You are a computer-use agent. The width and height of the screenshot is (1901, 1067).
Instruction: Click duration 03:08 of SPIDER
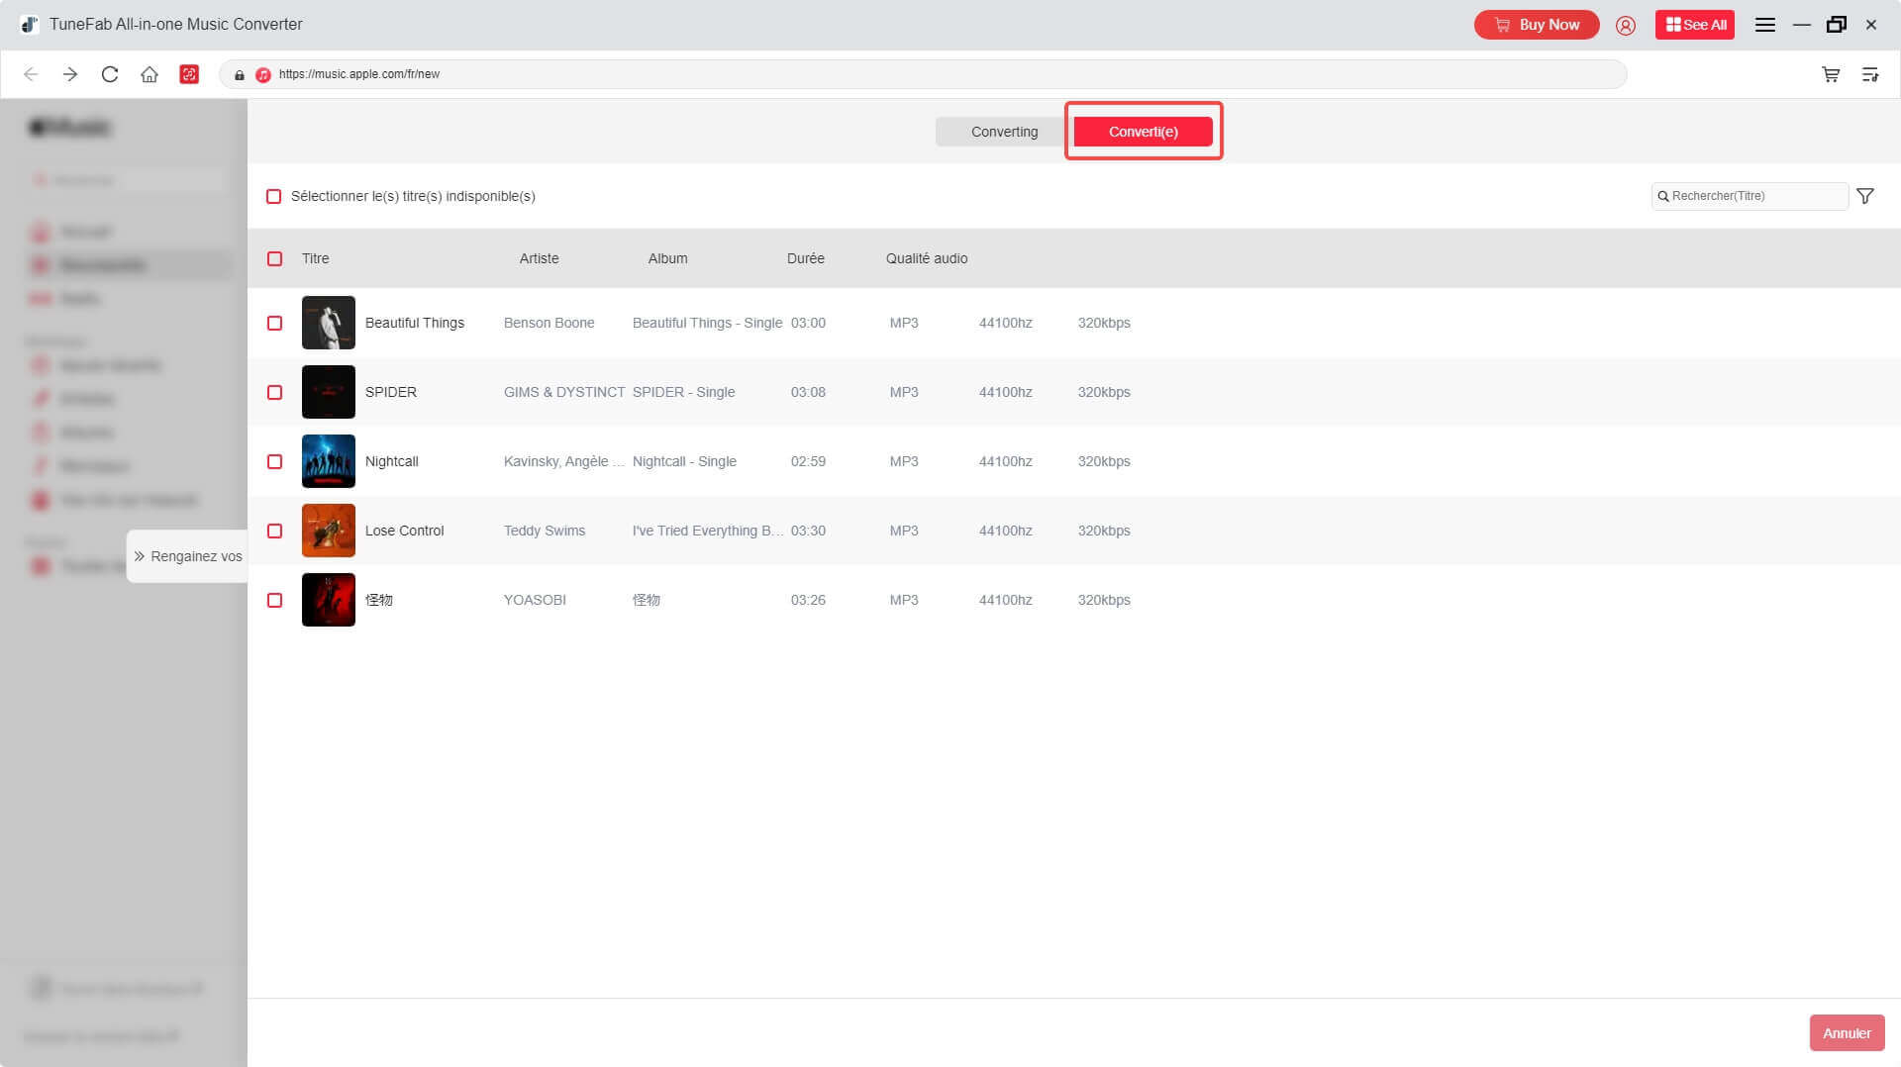coord(808,392)
